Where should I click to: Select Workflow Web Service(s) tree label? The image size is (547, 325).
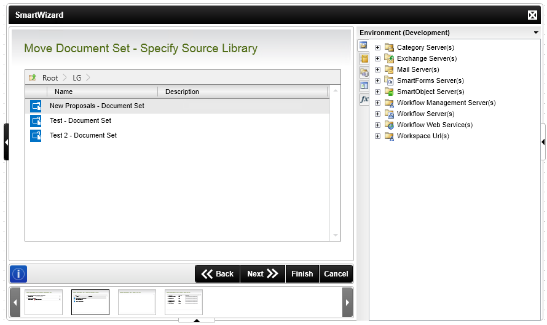click(435, 125)
